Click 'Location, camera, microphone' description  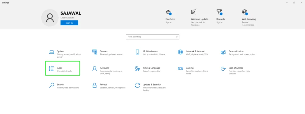113,88
